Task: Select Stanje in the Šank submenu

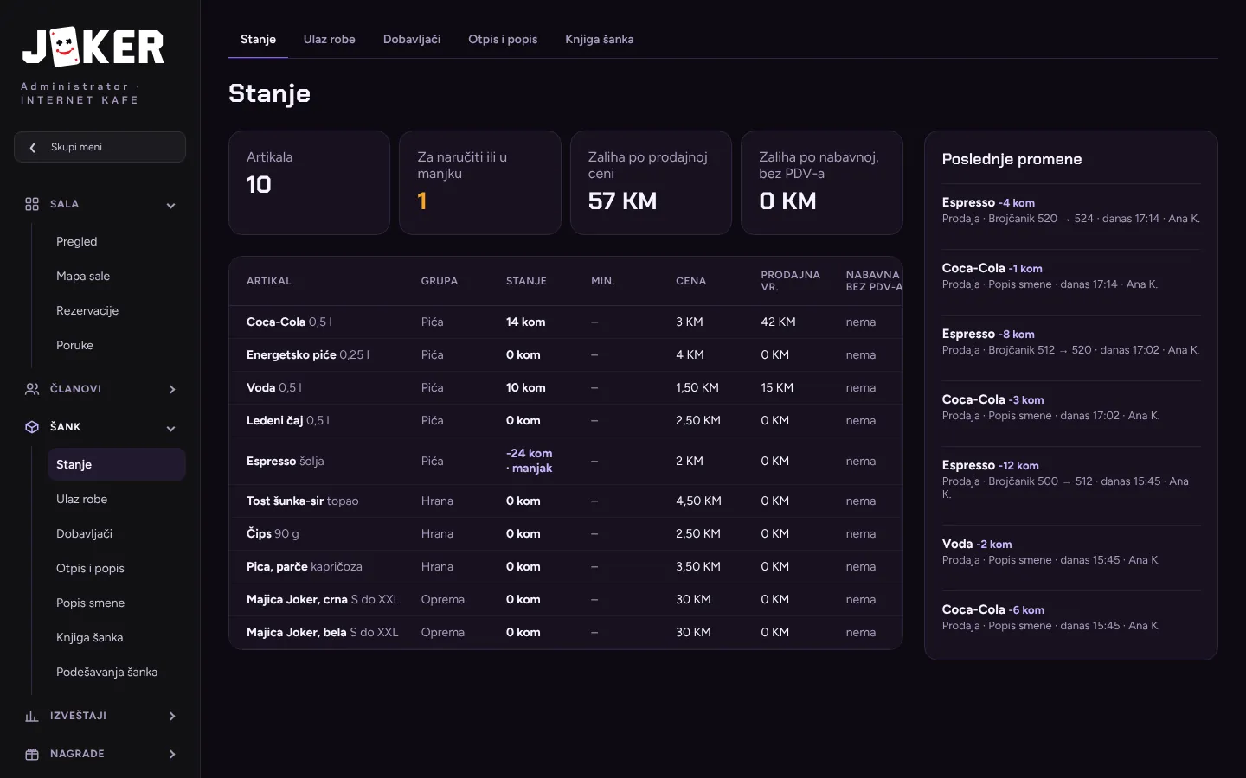Action: tap(117, 464)
